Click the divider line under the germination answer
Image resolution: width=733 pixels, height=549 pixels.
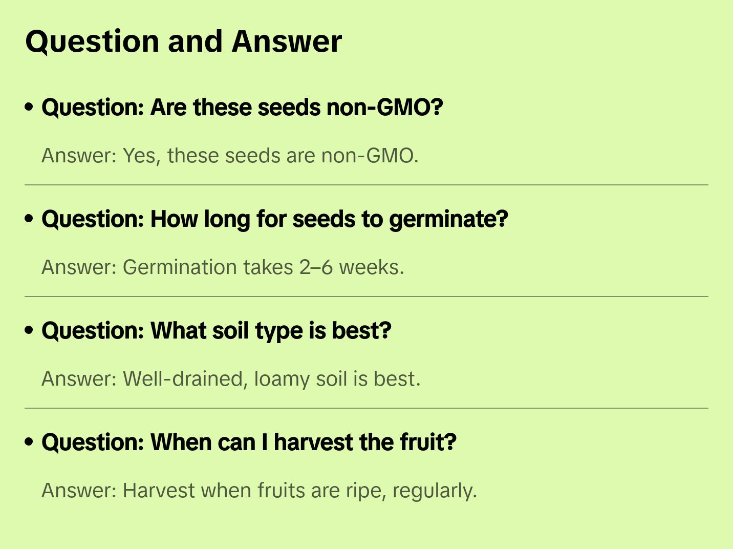[x=366, y=297]
